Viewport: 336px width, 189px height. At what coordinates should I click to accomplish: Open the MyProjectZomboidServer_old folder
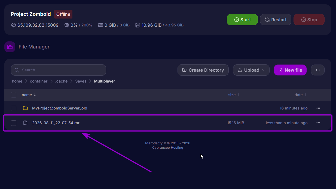(x=60, y=108)
